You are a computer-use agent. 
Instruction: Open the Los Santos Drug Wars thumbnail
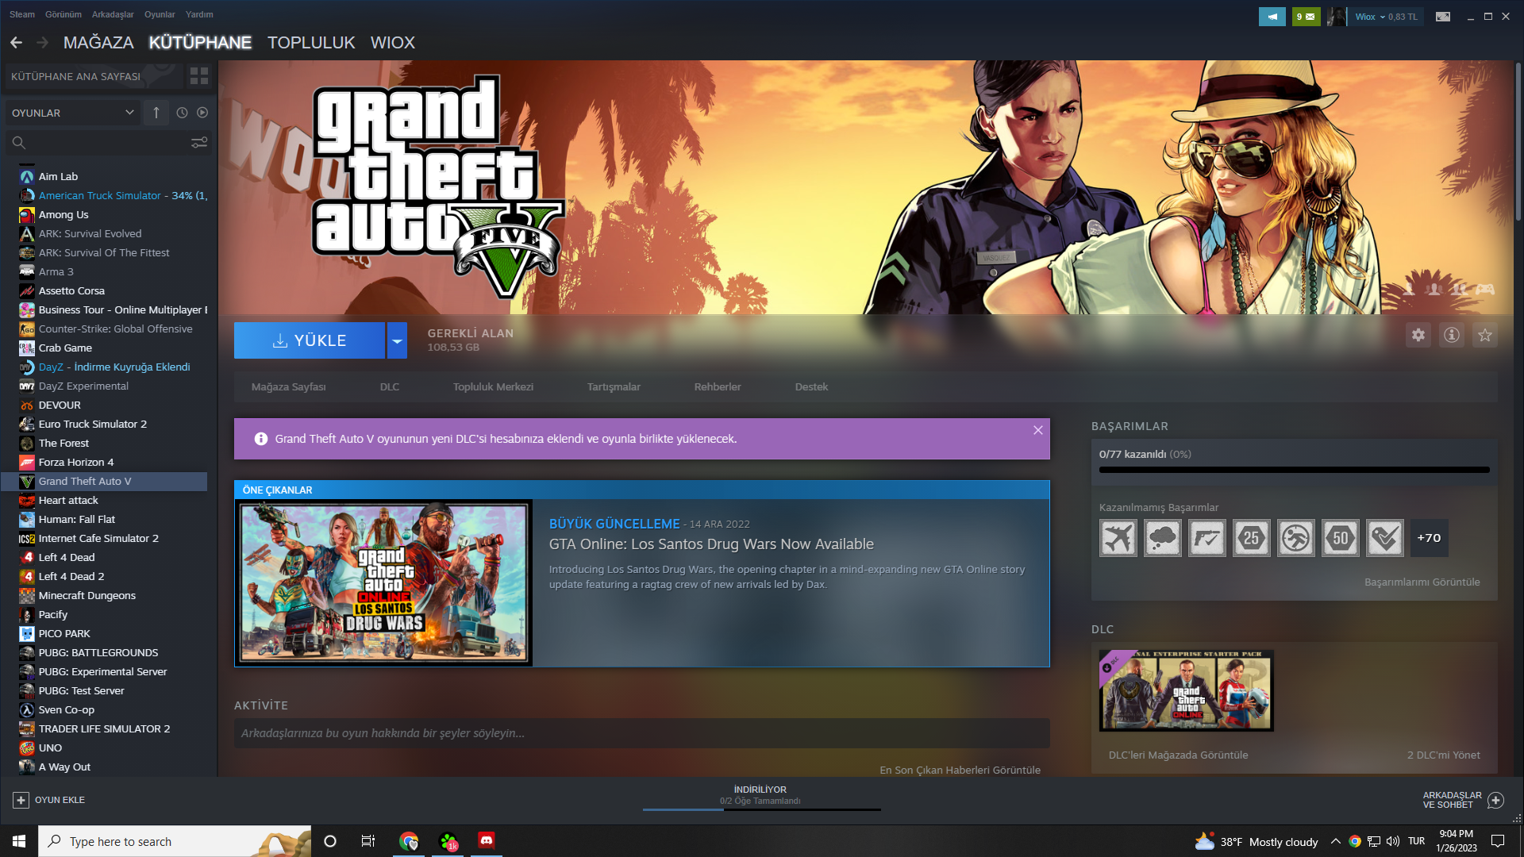384,583
